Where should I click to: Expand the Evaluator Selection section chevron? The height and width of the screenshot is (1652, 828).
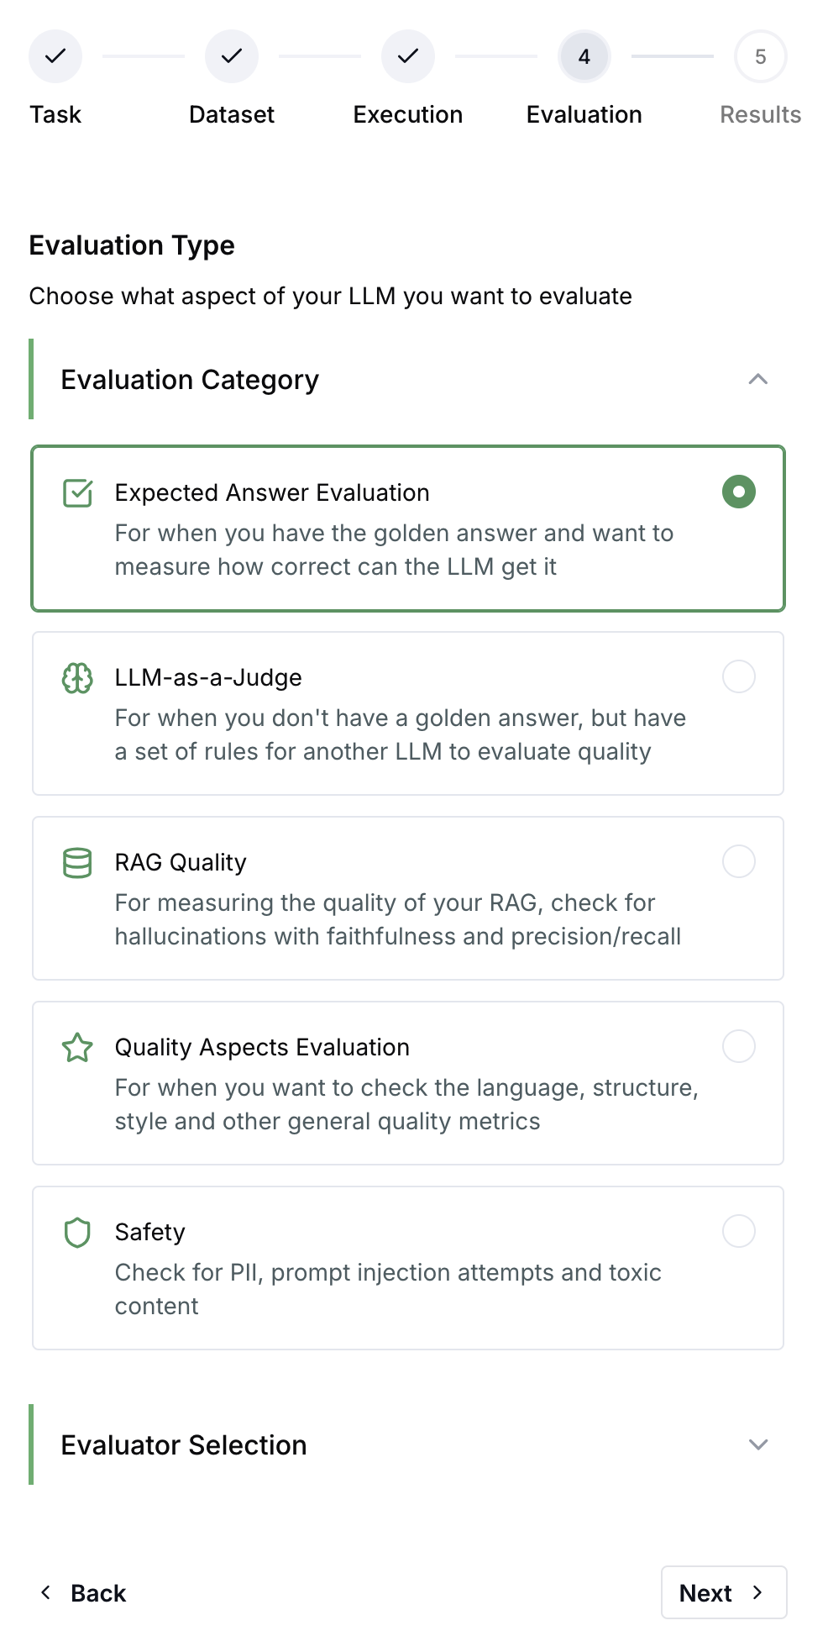click(758, 1444)
